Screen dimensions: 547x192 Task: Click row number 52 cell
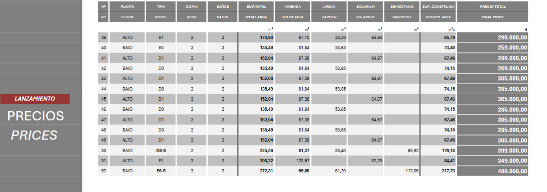pyautogui.click(x=103, y=171)
